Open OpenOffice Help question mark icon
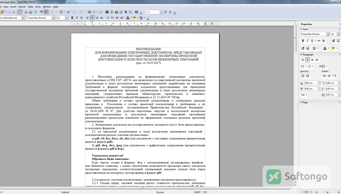Viewport: 341px width, 194px height. [x=136, y=12]
